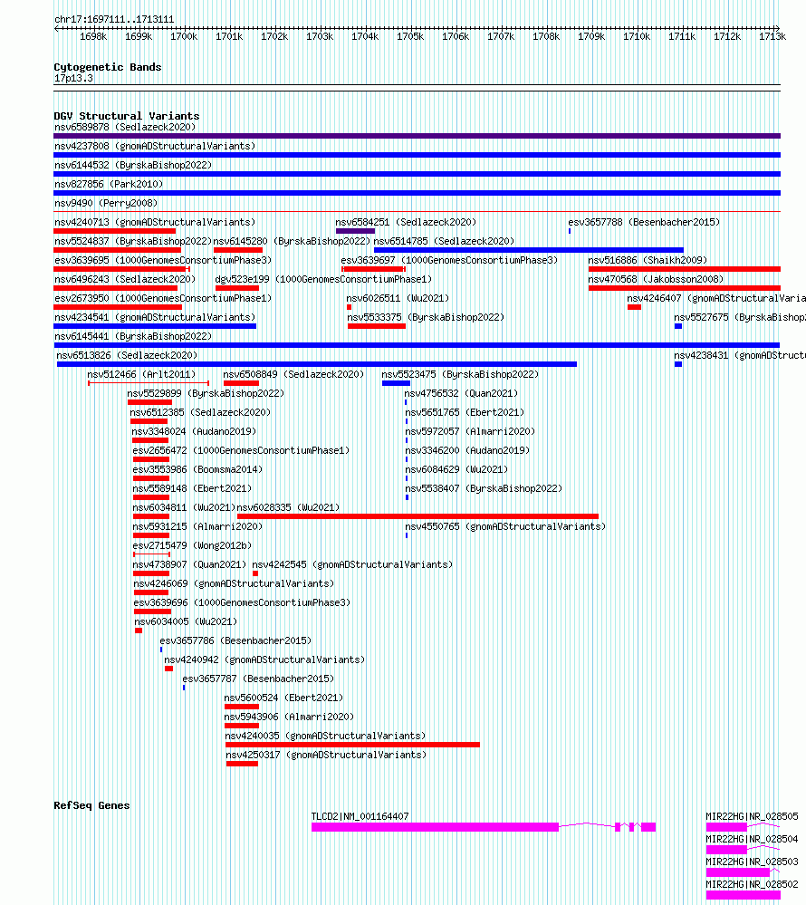Select nsv5972057 (Almarri2020) label
Viewport: 806px width, 905px height.
(x=470, y=432)
